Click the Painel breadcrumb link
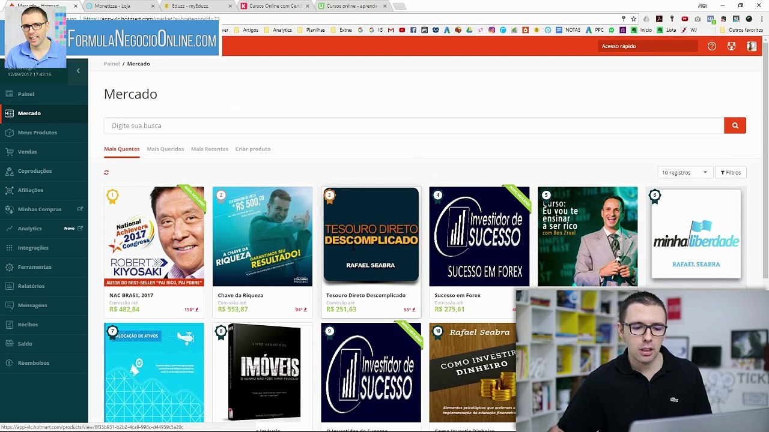 (112, 64)
